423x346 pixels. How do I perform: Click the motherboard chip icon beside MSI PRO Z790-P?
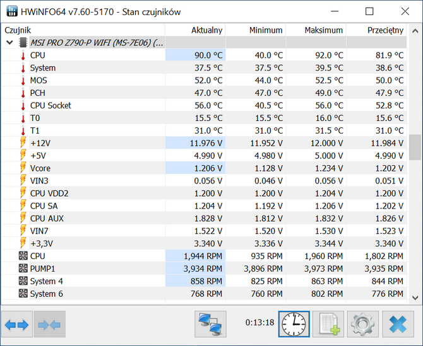23,43
